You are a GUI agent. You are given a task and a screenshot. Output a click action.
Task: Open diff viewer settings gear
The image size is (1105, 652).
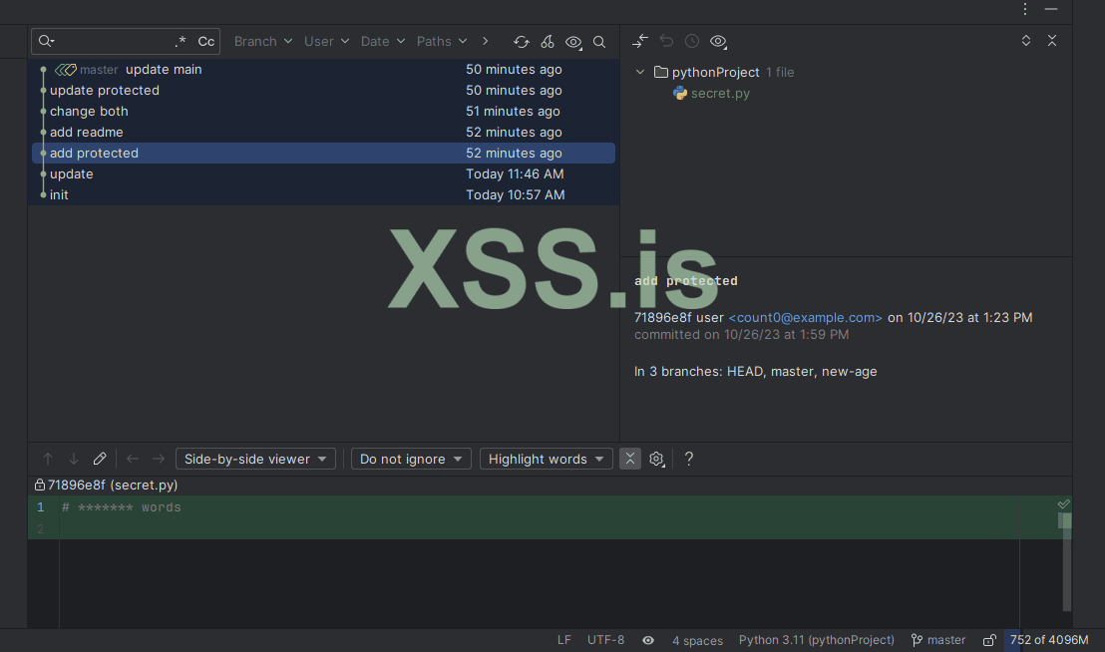pyautogui.click(x=656, y=458)
